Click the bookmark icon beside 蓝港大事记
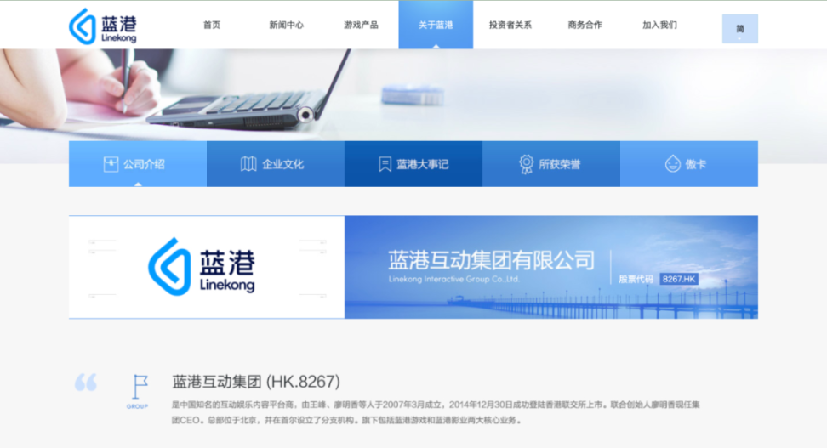 pos(385,164)
